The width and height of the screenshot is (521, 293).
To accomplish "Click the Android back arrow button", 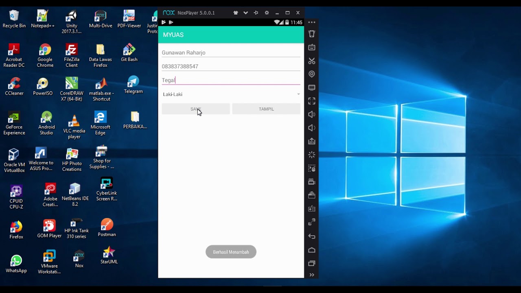I will tap(312, 236).
